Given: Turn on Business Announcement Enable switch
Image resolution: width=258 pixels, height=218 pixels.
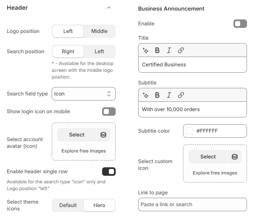Looking at the screenshot, I should point(240,24).
